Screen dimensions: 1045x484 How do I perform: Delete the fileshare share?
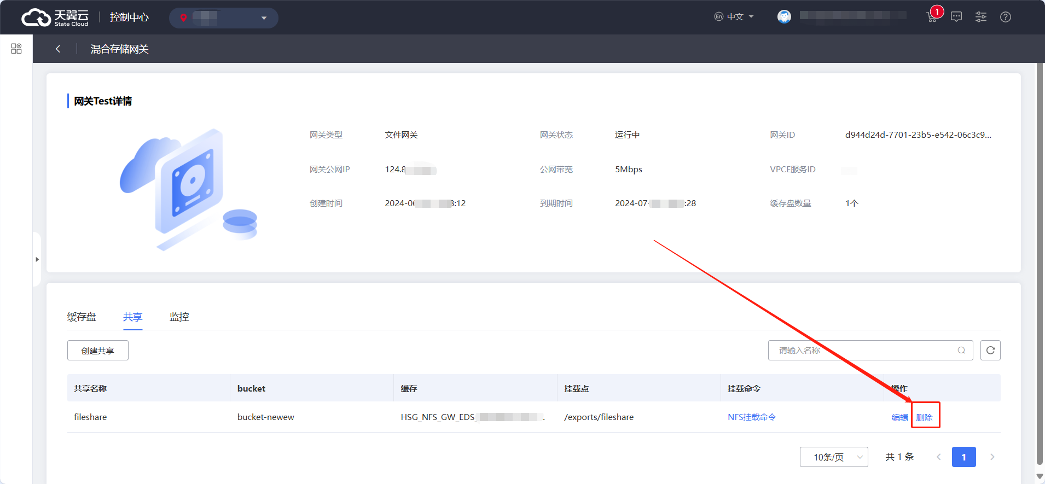[924, 417]
